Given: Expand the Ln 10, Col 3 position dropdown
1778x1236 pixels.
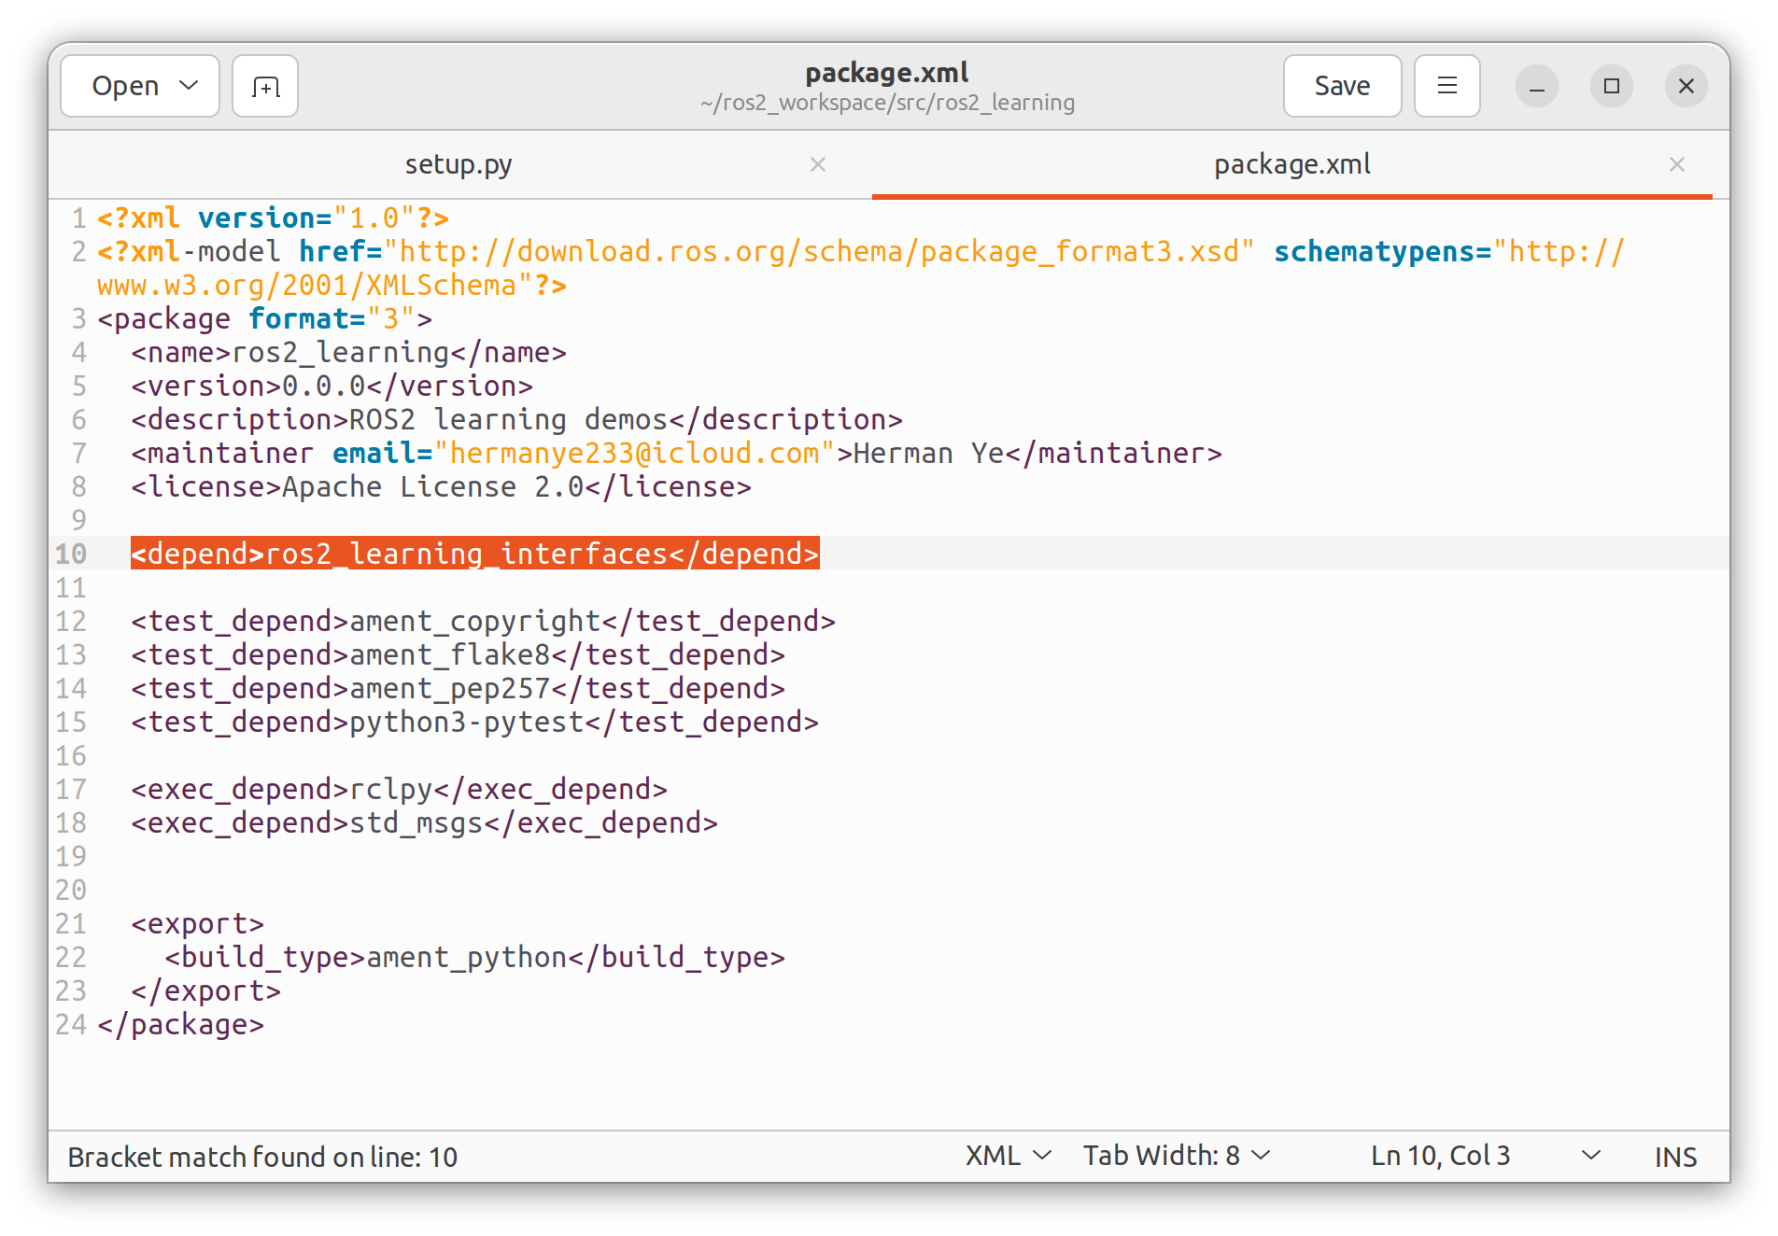Looking at the screenshot, I should 1485,1156.
